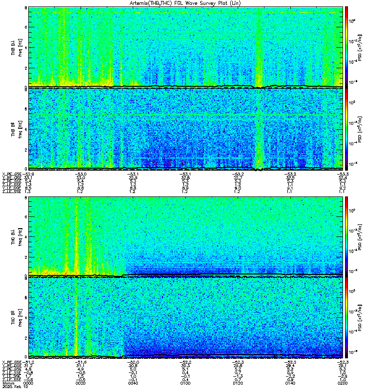Click the colorbar next to THC B⊥ panel
Viewport: 366px width, 390px height.
(346, 236)
